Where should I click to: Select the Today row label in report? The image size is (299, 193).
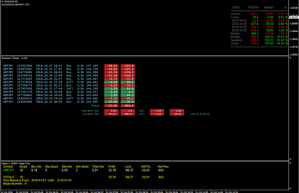(x=235, y=17)
